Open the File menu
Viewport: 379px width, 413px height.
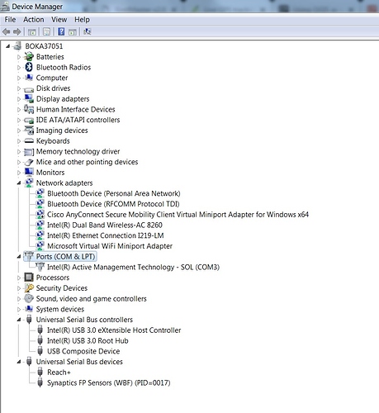10,20
